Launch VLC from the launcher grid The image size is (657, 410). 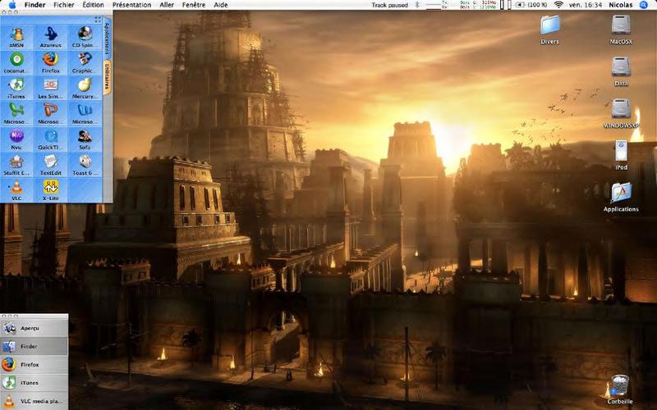coord(16,190)
